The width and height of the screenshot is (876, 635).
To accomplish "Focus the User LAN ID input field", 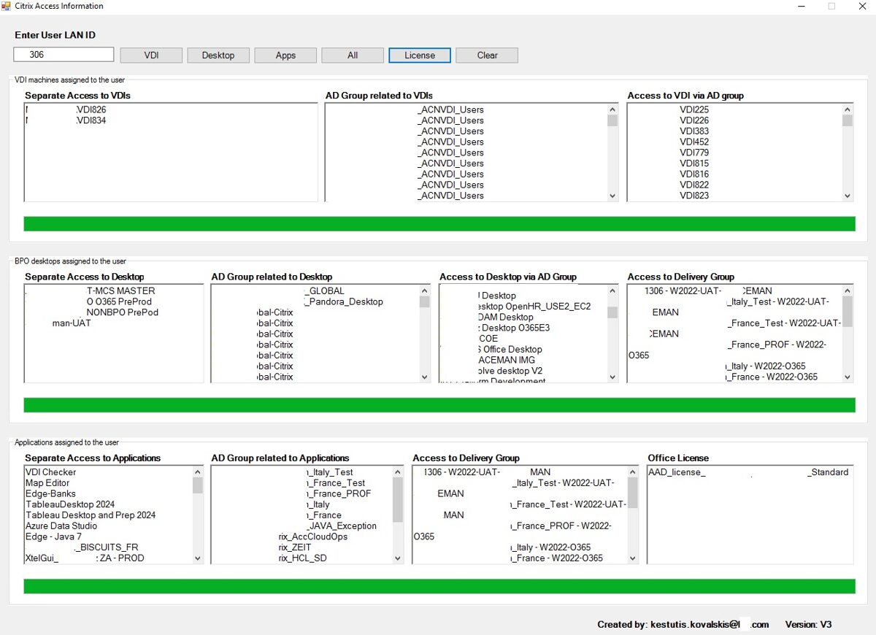I will click(64, 55).
